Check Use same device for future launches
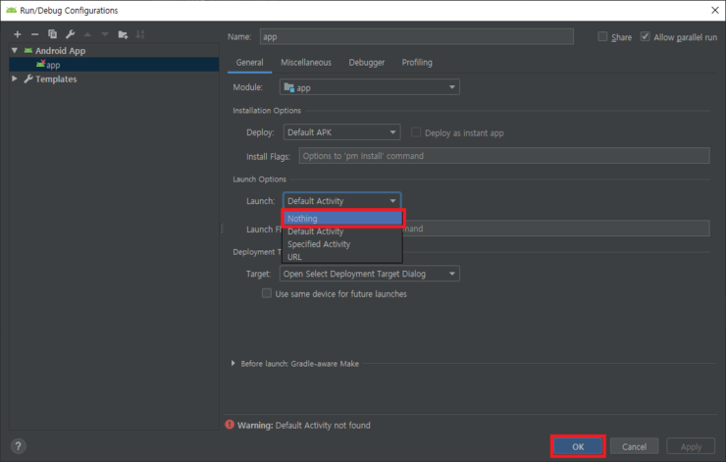Screen dimensions: 726x462 (x=267, y=293)
